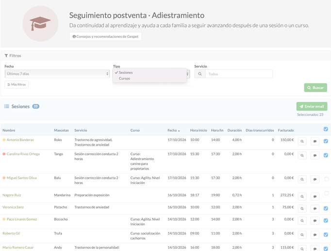The image size is (331, 251).
Task: Click the Enviar email button
Action: tap(312, 107)
